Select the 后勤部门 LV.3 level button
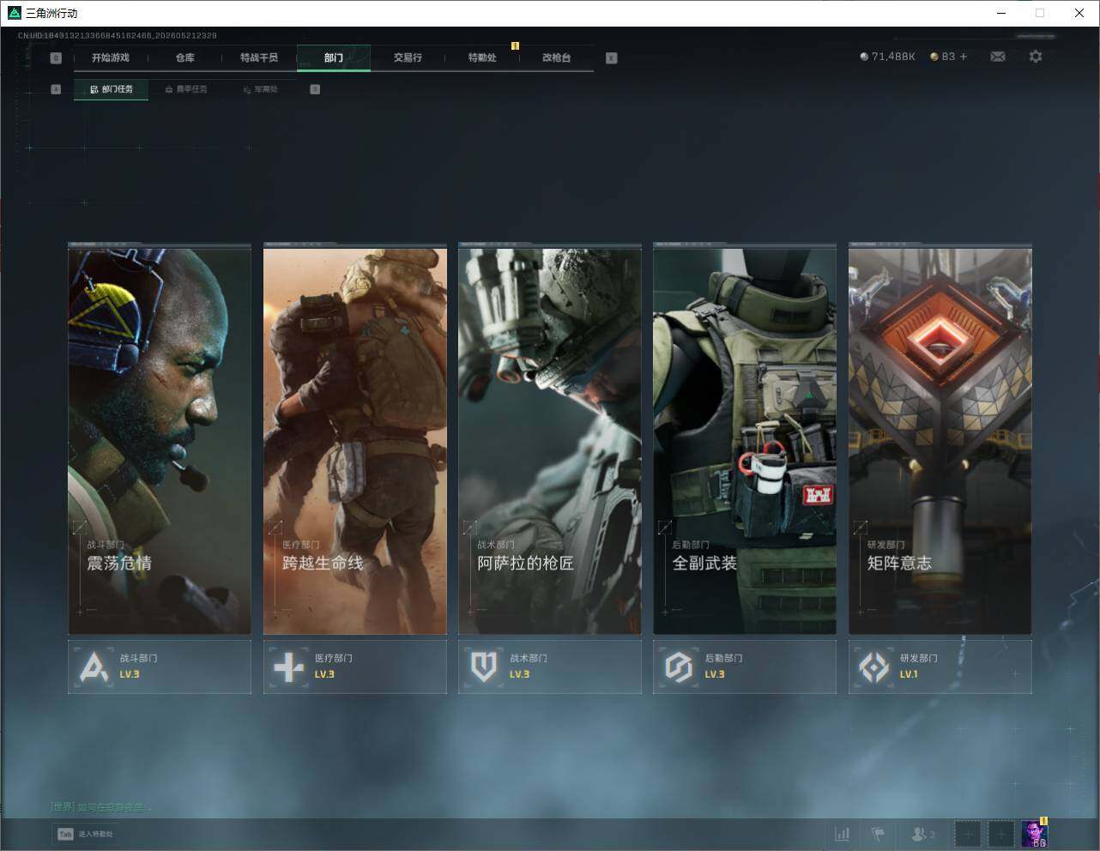Image resolution: width=1100 pixels, height=851 pixels. click(x=745, y=667)
